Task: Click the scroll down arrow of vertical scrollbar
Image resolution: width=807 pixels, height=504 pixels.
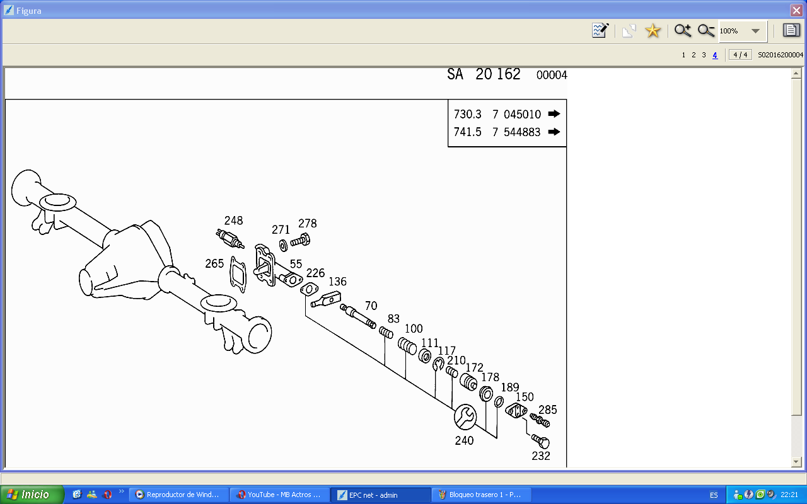Action: pyautogui.click(x=796, y=462)
